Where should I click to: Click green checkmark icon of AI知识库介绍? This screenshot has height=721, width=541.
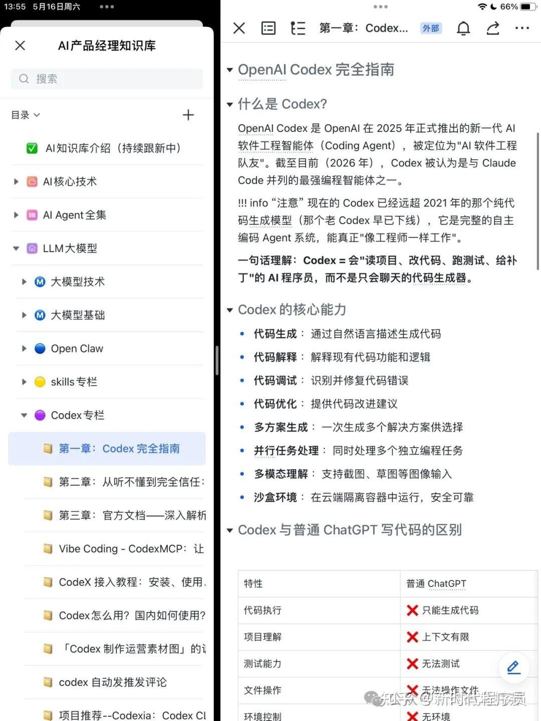click(32, 148)
